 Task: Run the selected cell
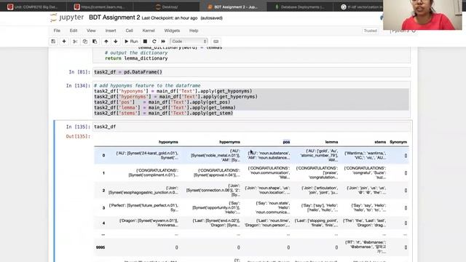pos(131,41)
